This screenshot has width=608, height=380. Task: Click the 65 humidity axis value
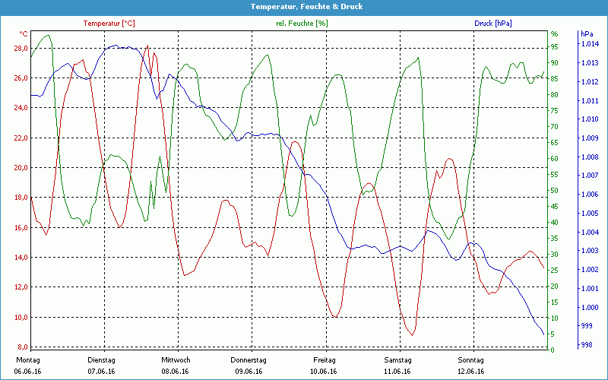click(555, 143)
